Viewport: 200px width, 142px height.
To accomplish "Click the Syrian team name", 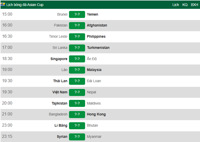I will point(62,137).
